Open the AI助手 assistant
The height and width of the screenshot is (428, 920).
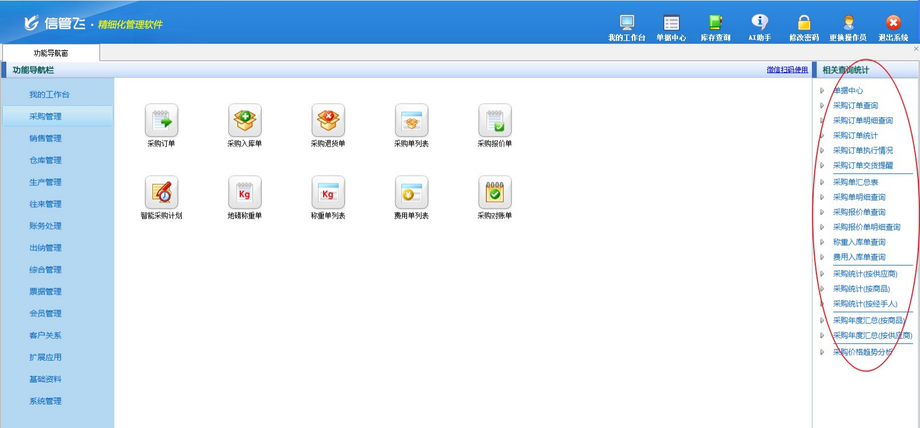pyautogui.click(x=760, y=28)
